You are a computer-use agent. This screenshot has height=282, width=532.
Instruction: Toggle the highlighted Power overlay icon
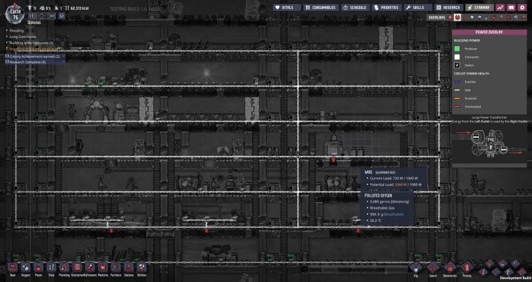tap(457, 17)
